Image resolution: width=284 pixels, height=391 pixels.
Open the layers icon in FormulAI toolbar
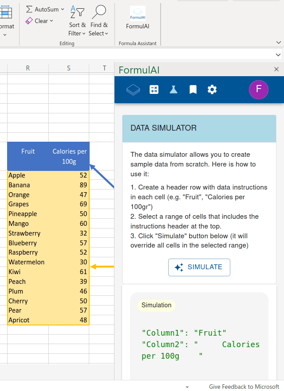[x=133, y=89]
